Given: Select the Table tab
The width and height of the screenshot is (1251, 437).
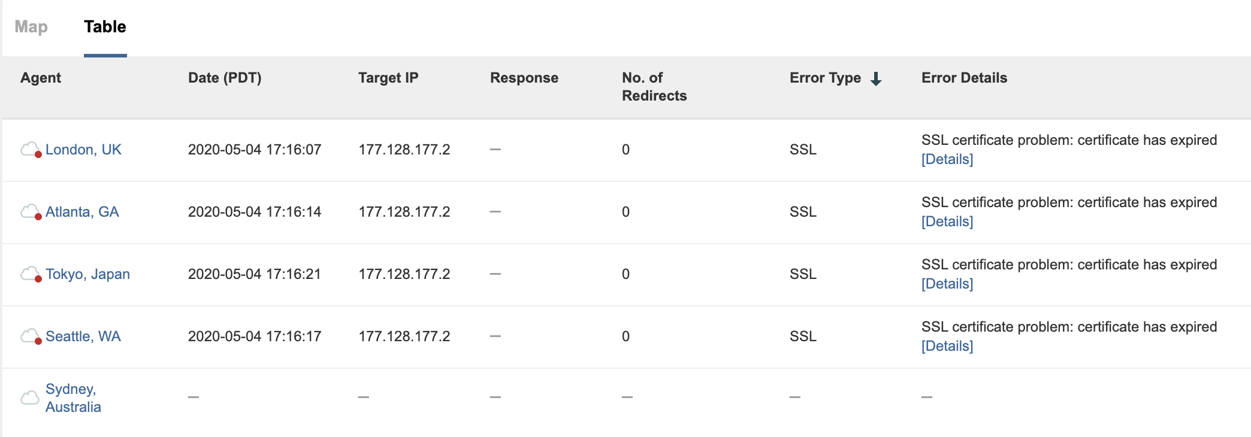Looking at the screenshot, I should pyautogui.click(x=105, y=27).
